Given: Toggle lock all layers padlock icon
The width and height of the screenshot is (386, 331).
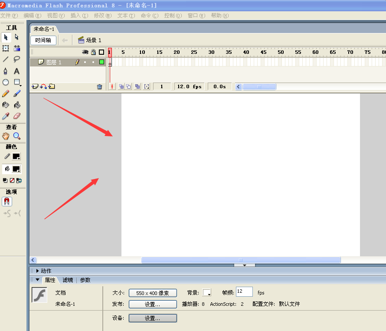Looking at the screenshot, I should (93, 52).
